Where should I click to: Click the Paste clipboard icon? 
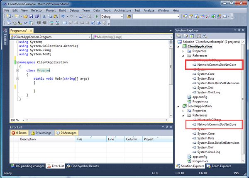coord(56,17)
